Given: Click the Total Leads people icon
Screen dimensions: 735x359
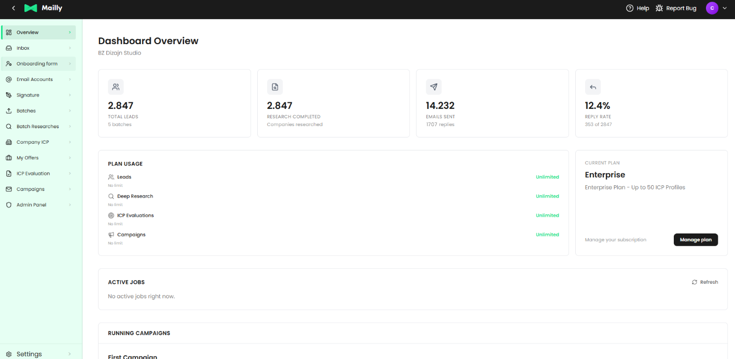Looking at the screenshot, I should point(115,86).
